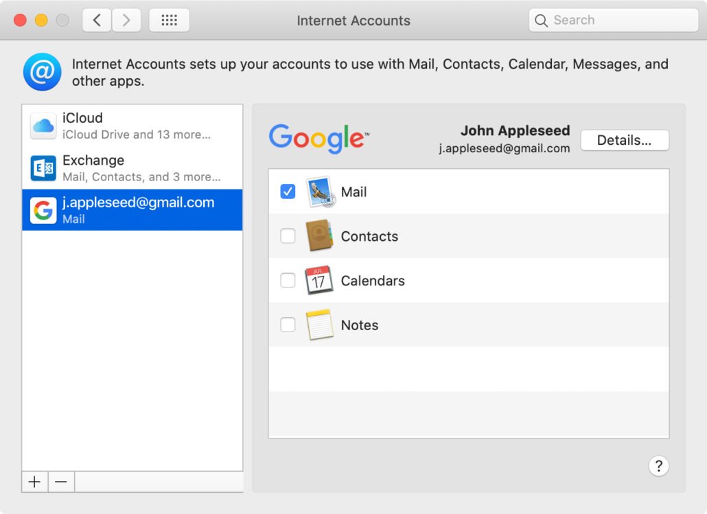Open help with the question mark button
This screenshot has width=707, height=514.
coord(658,467)
